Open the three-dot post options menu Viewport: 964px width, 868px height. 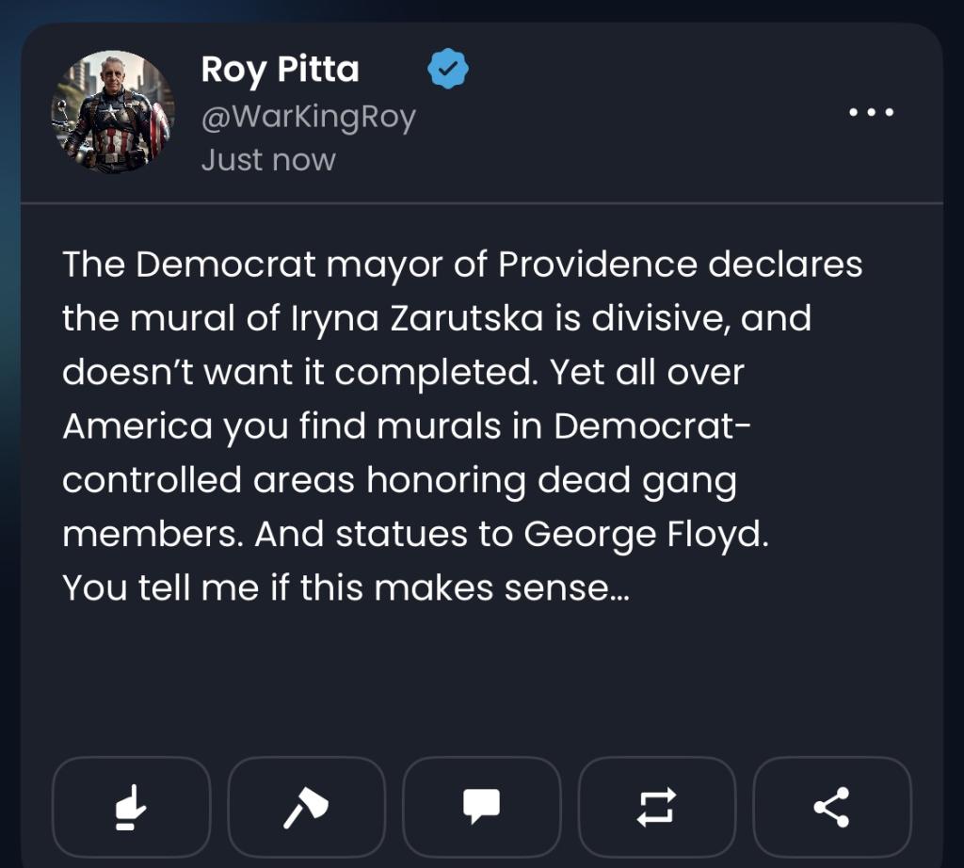871,113
